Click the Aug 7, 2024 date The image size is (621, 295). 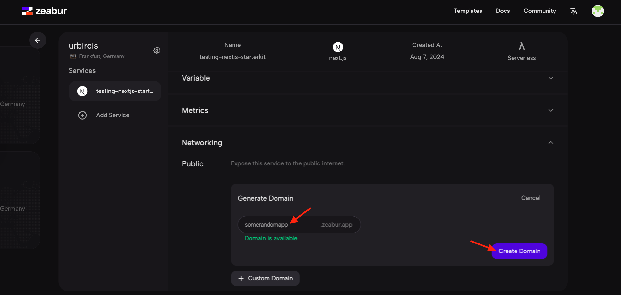(427, 57)
